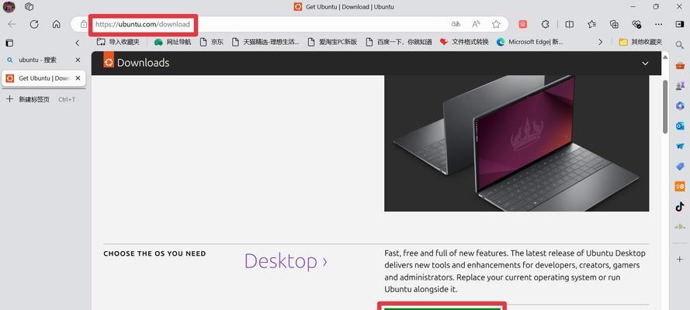Open the 爱淘宝PC新版 bookmark
This screenshot has height=310, width=690.
pyautogui.click(x=332, y=42)
